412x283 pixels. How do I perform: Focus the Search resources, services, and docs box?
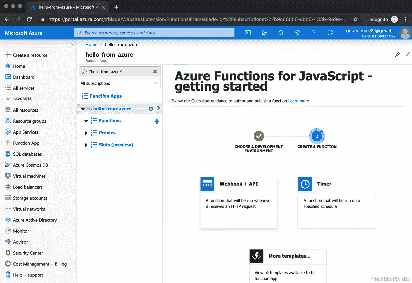[154, 33]
